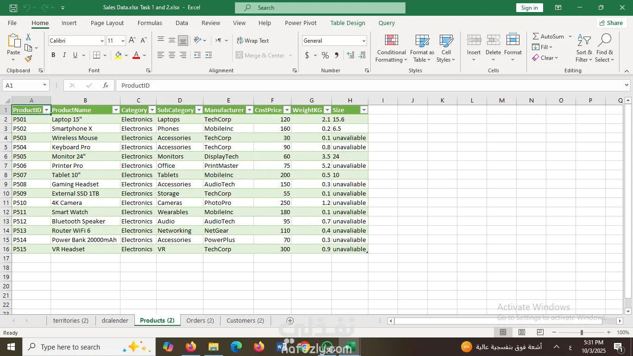Switch to the Insert ribbon tab

(x=69, y=23)
